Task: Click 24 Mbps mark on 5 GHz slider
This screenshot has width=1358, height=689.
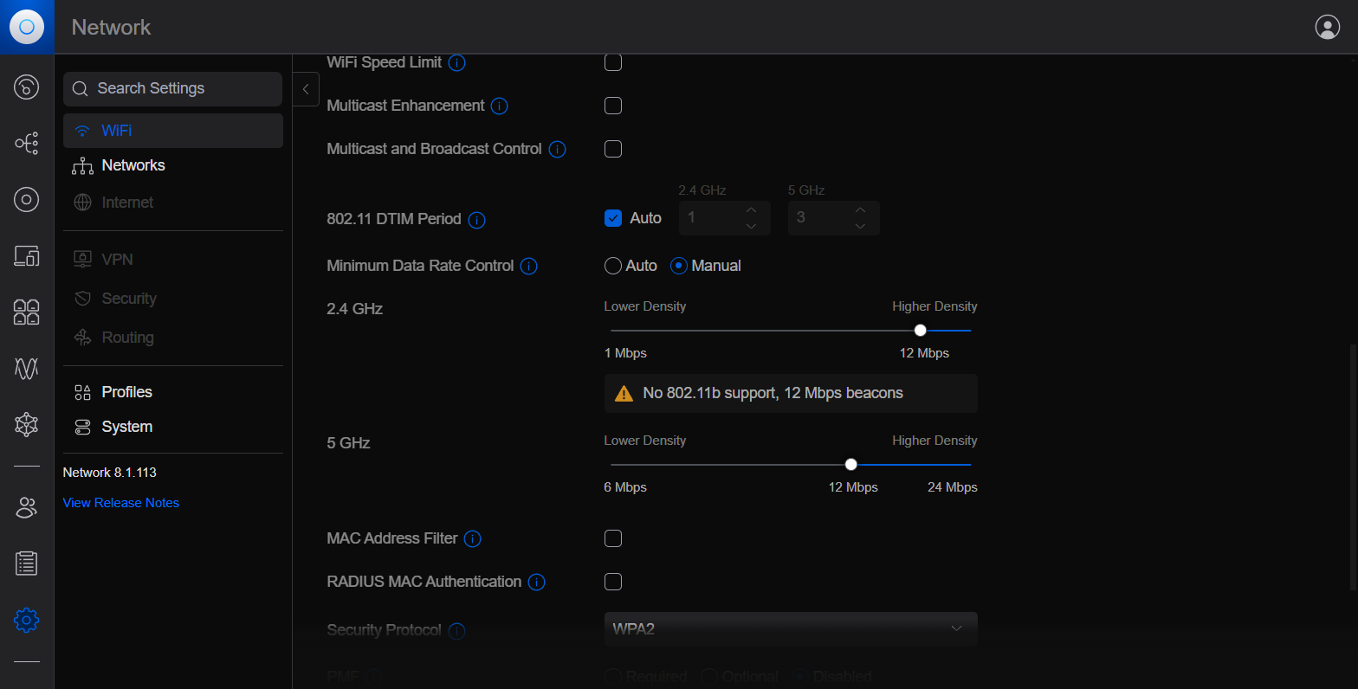Action: [x=953, y=487]
